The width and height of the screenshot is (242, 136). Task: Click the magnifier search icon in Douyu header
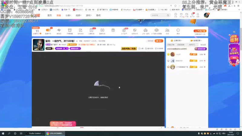[x=168, y=15]
